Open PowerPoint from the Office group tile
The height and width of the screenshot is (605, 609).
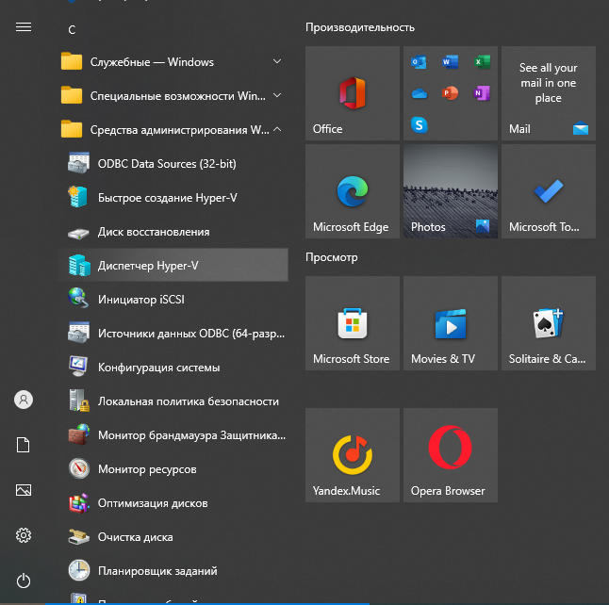tap(450, 93)
